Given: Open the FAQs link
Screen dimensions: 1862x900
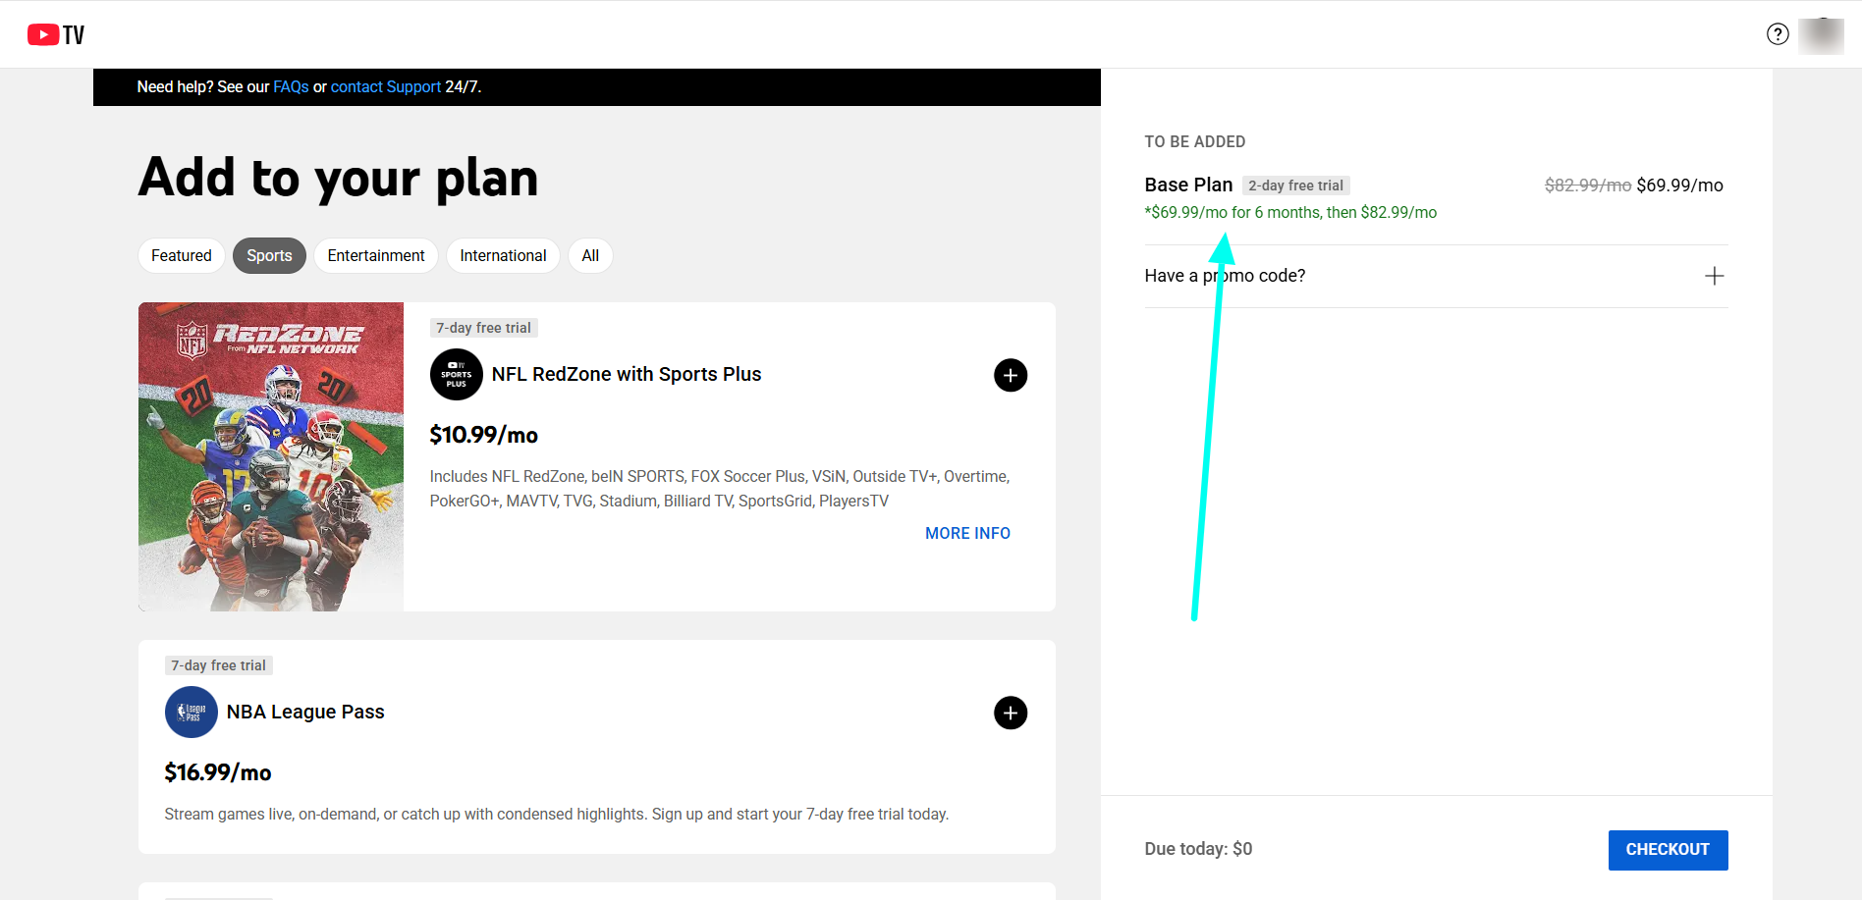Looking at the screenshot, I should (x=291, y=87).
